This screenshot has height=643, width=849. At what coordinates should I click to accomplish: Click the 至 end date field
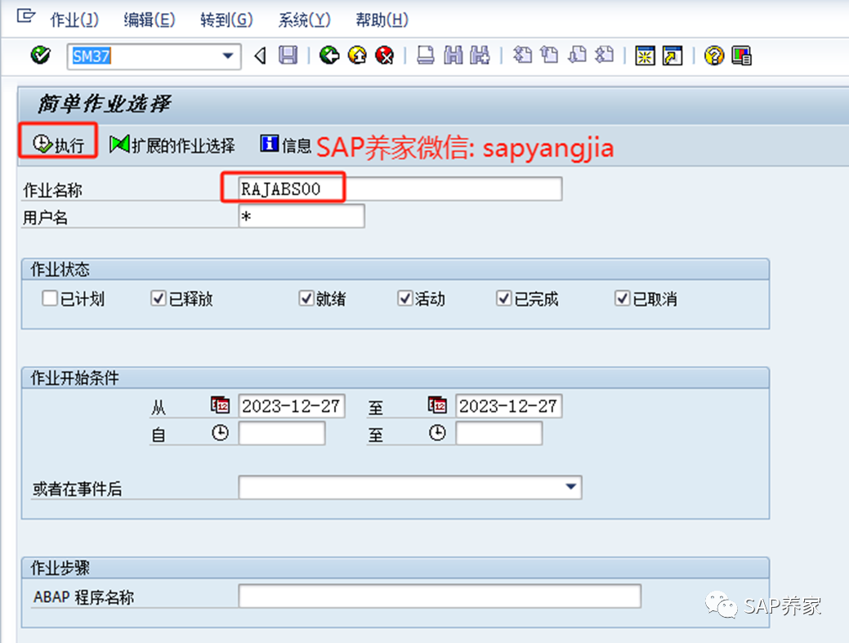click(508, 406)
